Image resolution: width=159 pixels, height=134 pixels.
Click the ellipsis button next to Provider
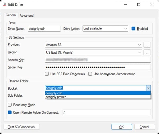147,45
